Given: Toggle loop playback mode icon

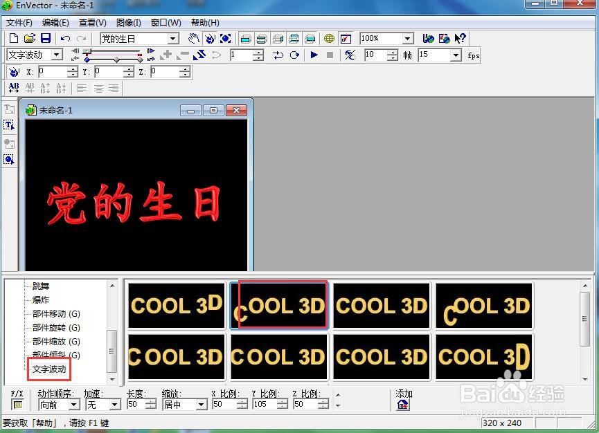Looking at the screenshot, I should tap(294, 55).
